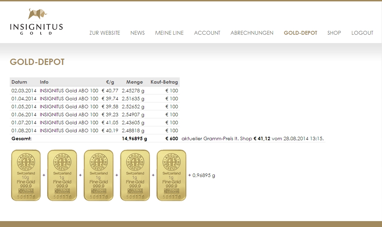The height and width of the screenshot is (227, 382).
Task: Click the third 1g gold bar image
Action: [x=135, y=175]
